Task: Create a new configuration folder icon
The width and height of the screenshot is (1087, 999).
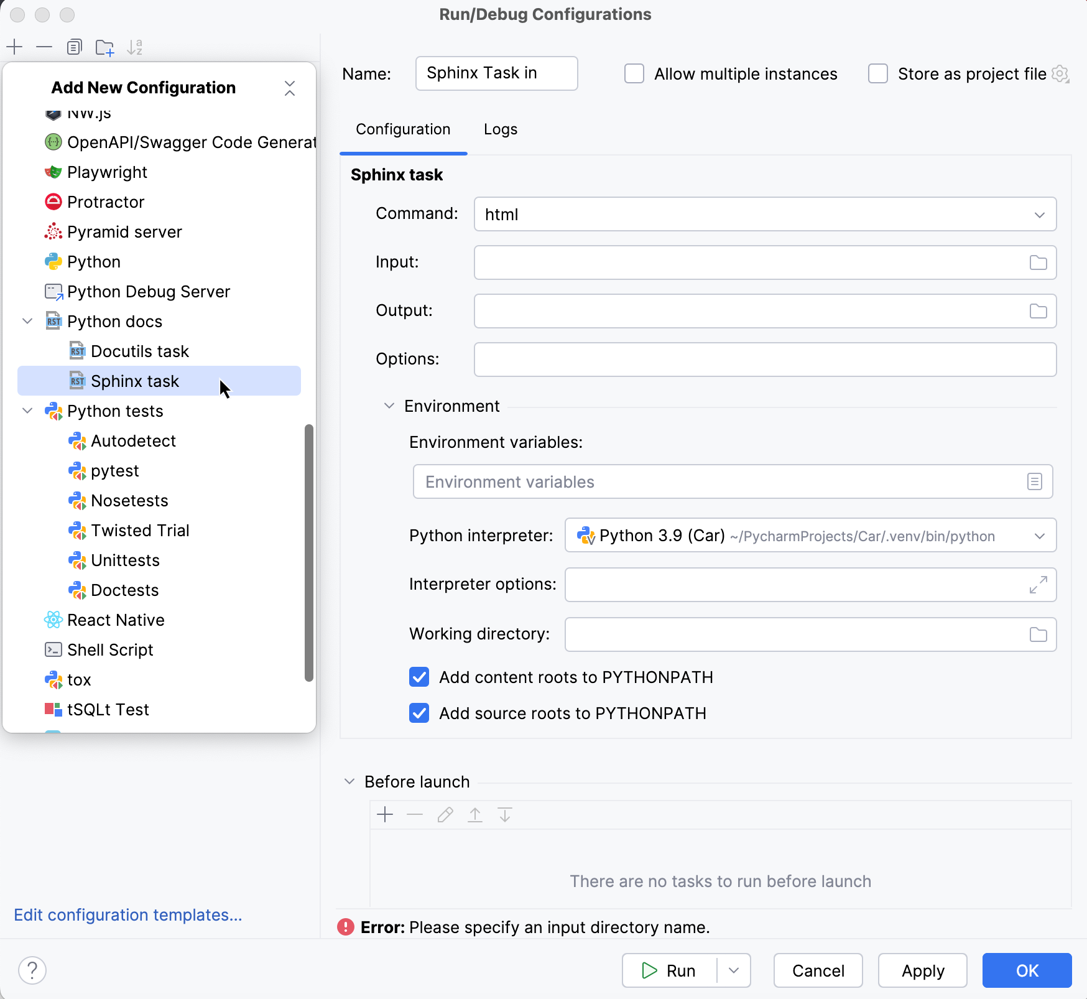Action: pyautogui.click(x=104, y=46)
